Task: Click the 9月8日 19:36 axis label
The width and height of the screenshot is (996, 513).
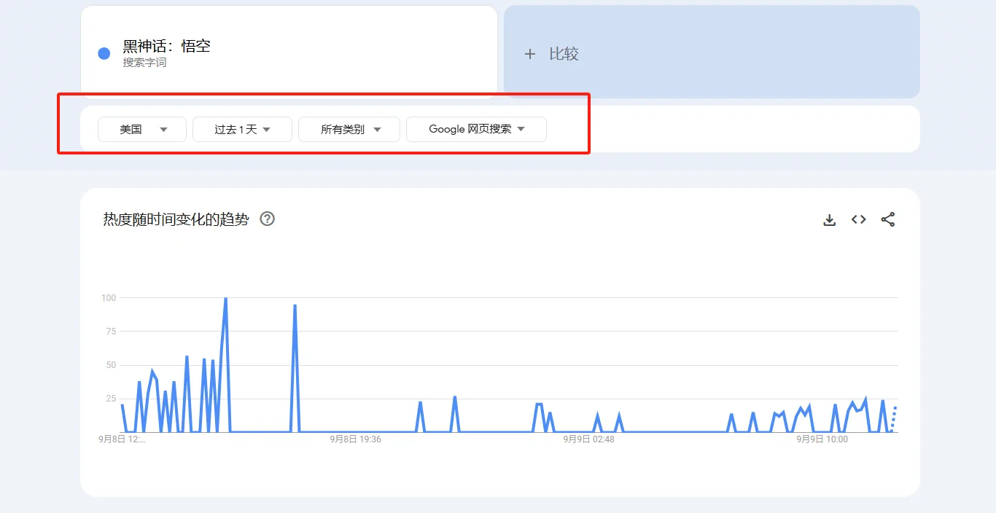Action: click(355, 439)
